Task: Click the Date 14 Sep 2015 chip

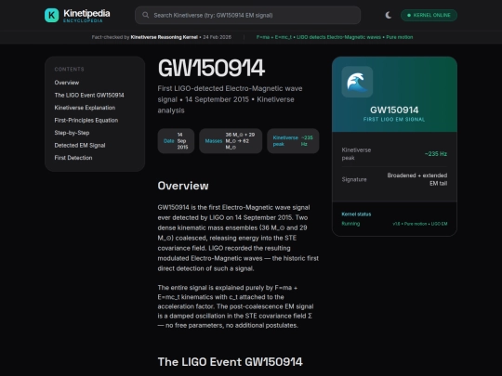Action: pos(176,141)
